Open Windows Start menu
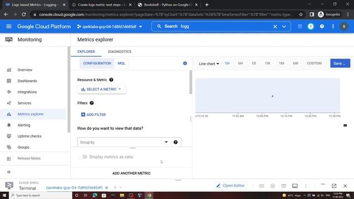The height and width of the screenshot is (199, 354). 4,195
